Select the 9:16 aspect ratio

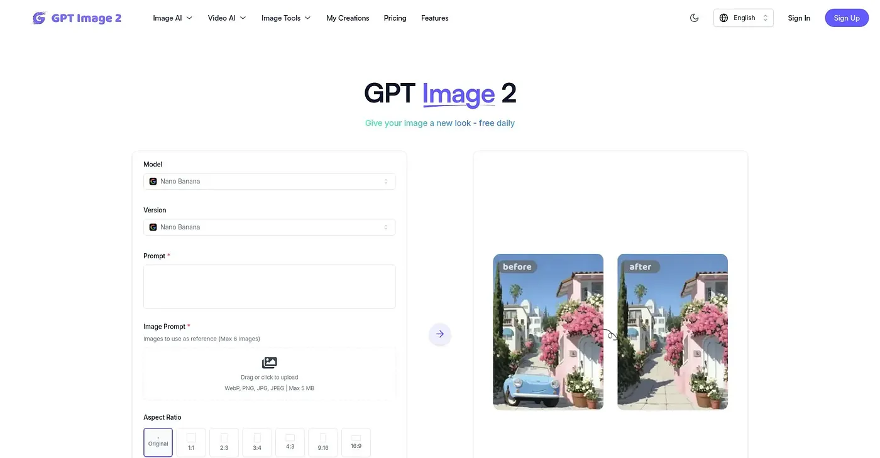(x=323, y=442)
